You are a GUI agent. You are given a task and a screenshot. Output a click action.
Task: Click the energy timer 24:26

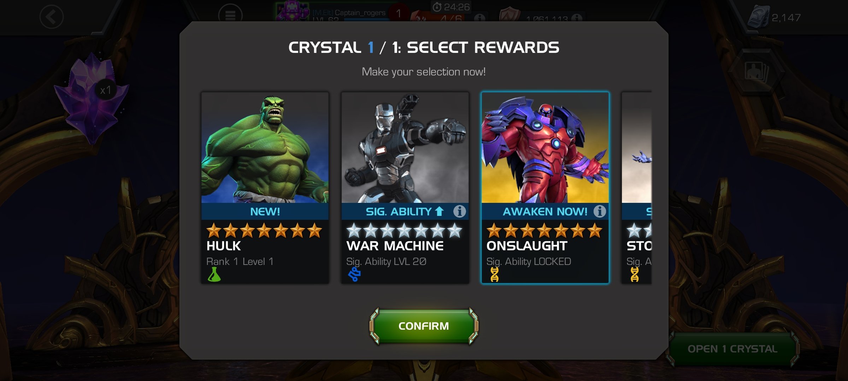click(x=451, y=7)
